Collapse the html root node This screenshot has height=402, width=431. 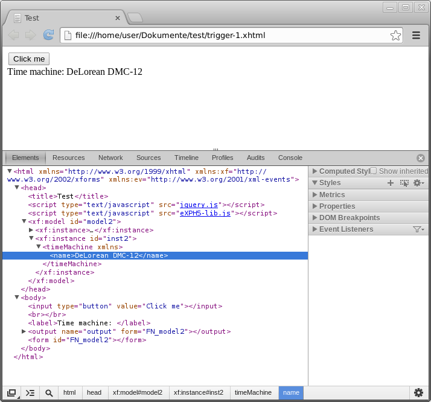tap(10, 171)
